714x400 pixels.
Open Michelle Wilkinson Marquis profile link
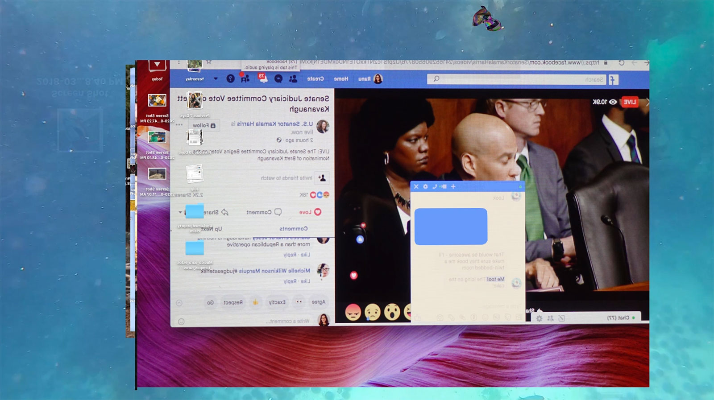[x=274, y=271]
